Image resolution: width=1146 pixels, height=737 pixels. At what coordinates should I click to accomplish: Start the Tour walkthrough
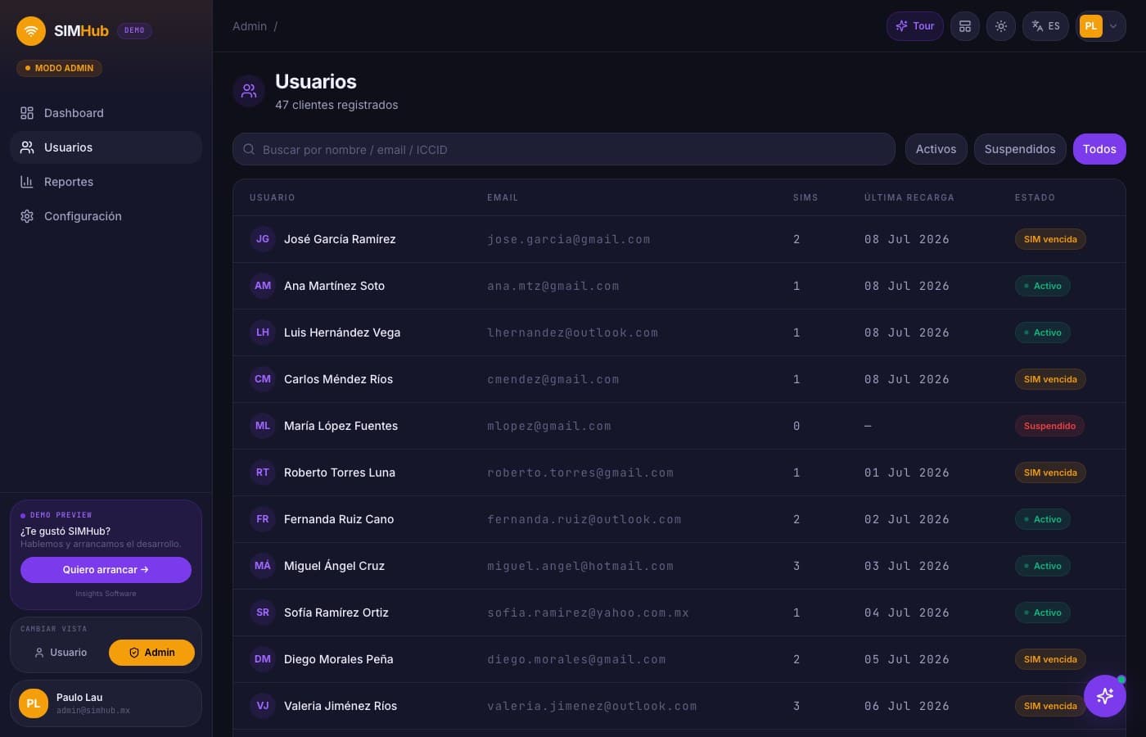coord(915,26)
